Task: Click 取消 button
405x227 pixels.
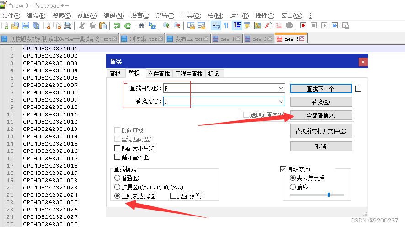Action: (x=321, y=146)
